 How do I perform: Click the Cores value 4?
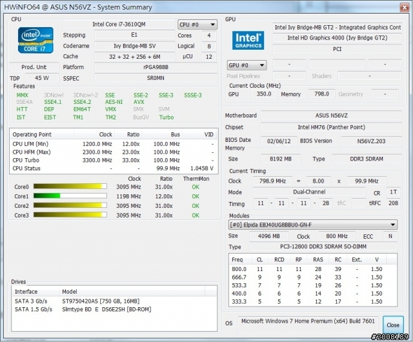coord(209,35)
